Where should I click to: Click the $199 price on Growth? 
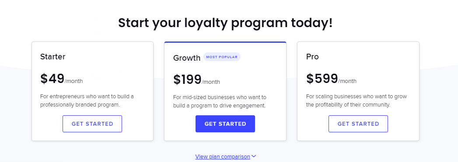point(187,79)
